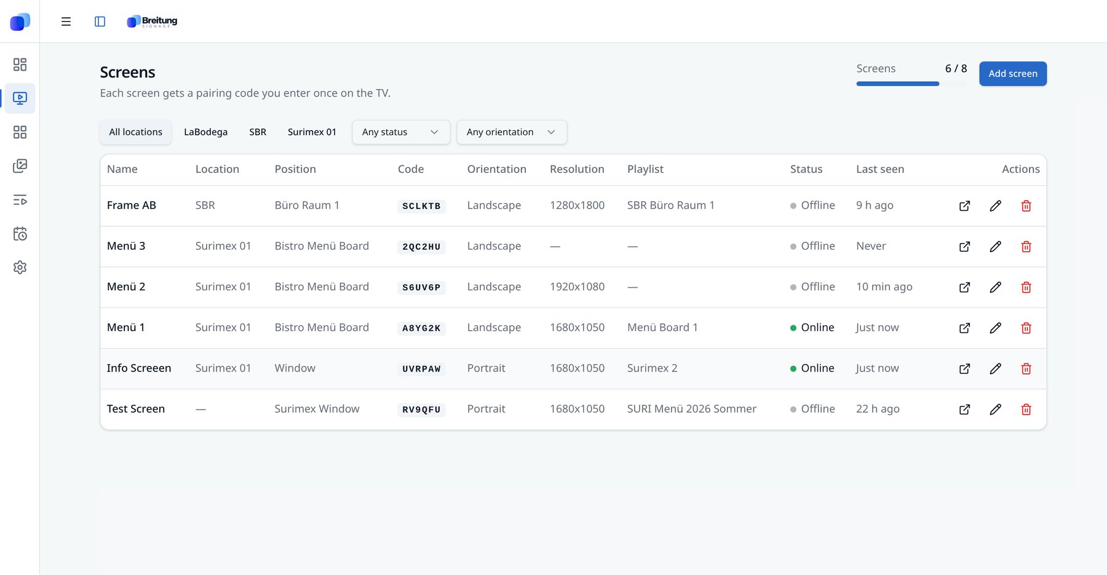Toggle the sidebar panel icon

(100, 22)
